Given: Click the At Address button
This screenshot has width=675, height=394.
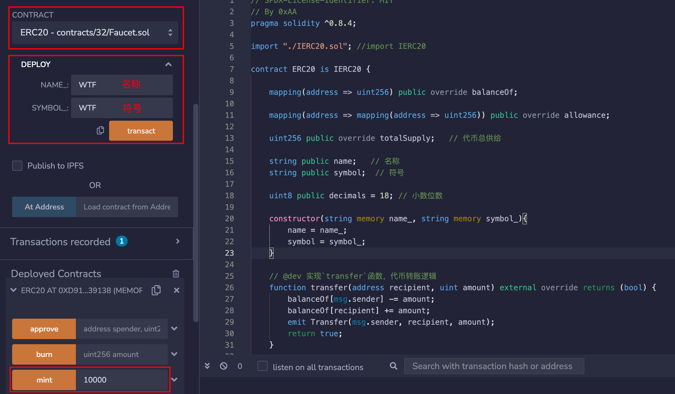Looking at the screenshot, I should tap(44, 207).
